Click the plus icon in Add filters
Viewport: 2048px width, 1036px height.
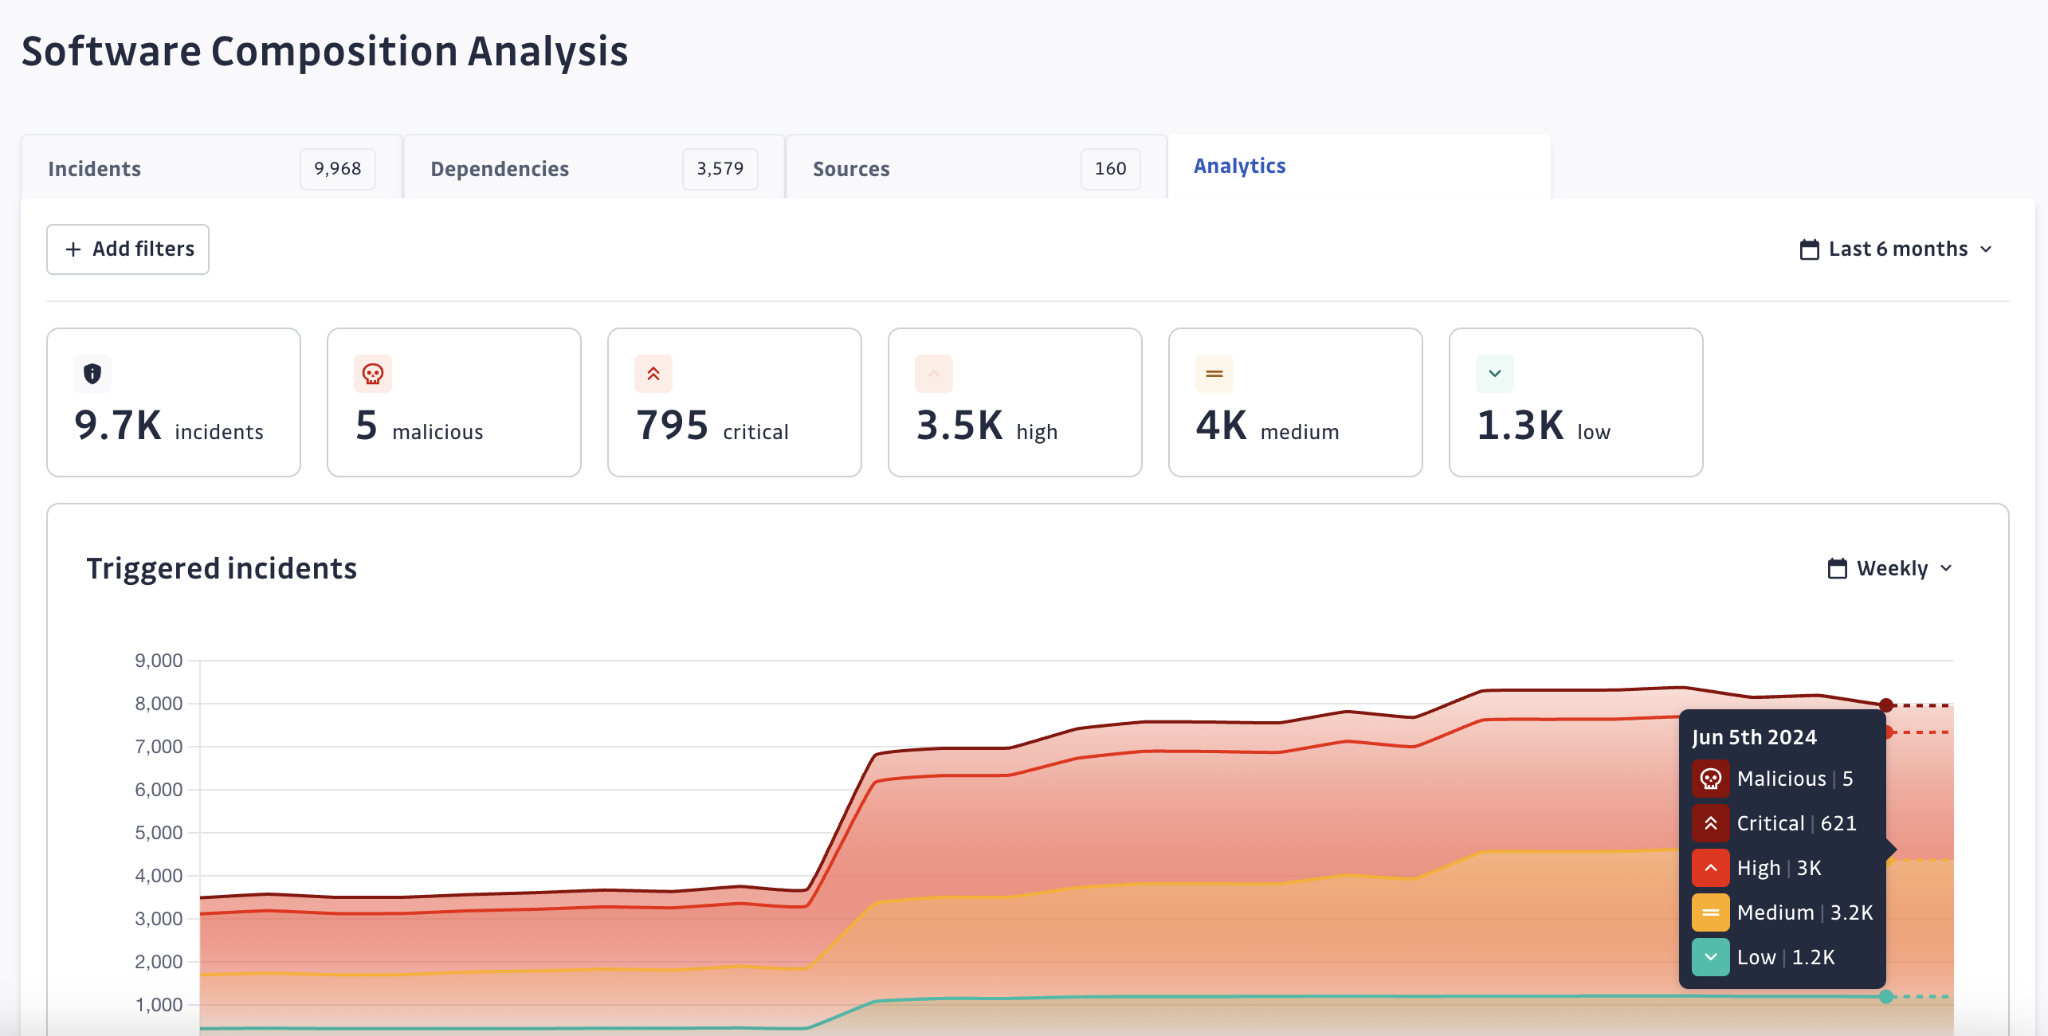(73, 249)
